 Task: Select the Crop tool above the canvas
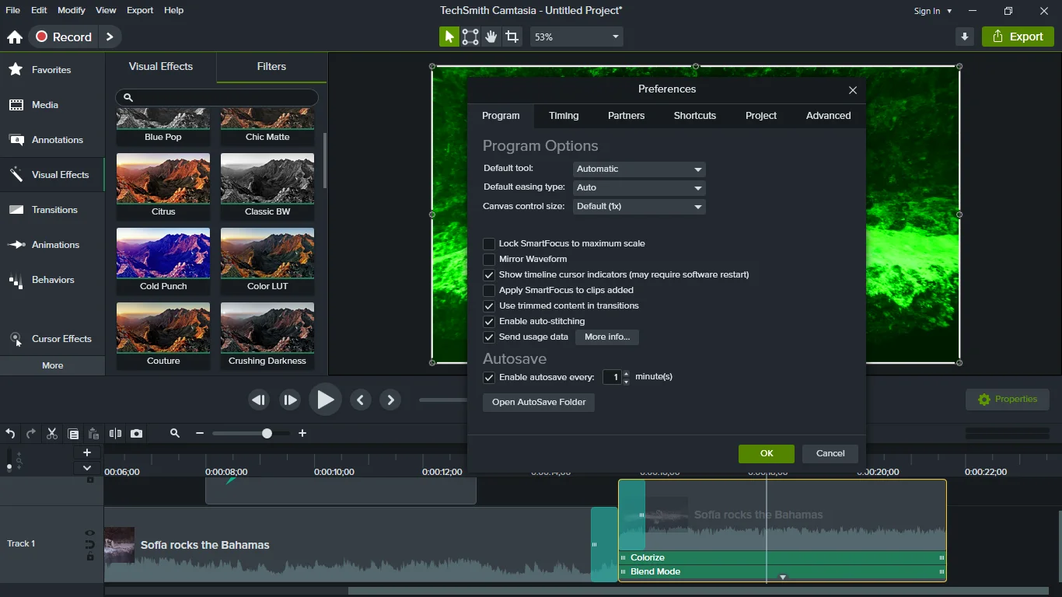pyautogui.click(x=512, y=37)
